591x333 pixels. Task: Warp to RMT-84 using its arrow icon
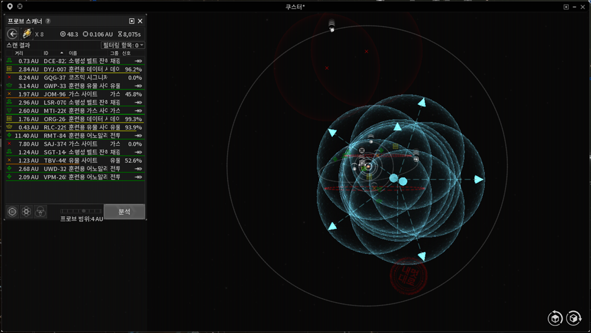pos(138,136)
